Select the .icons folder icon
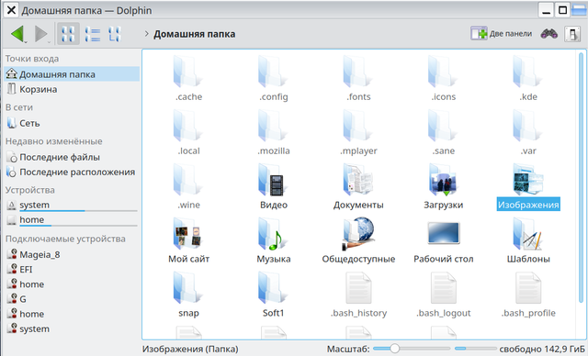Image resolution: width=588 pixels, height=356 pixels. click(443, 72)
